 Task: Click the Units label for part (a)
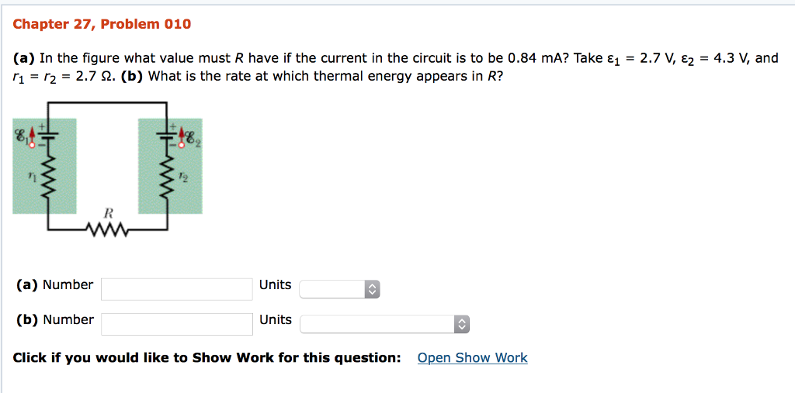coord(276,284)
